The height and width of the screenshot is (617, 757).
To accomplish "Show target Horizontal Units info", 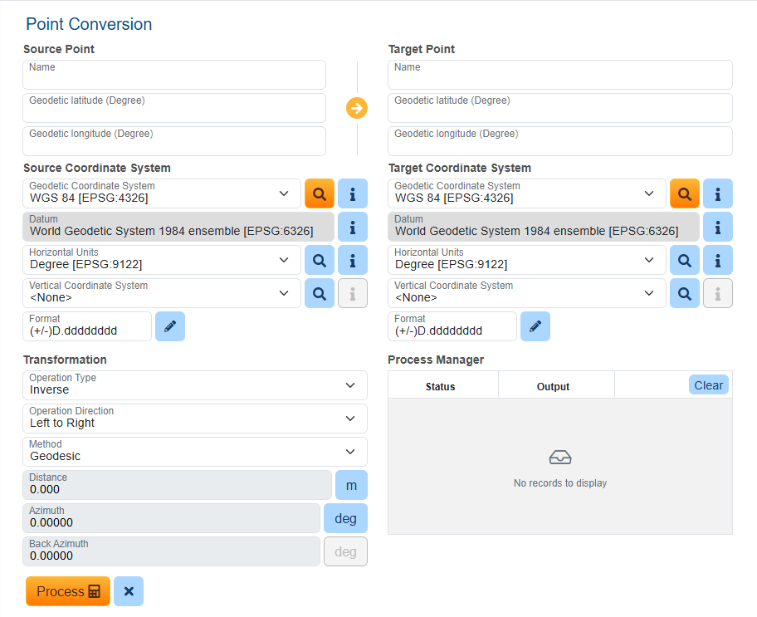I will pos(717,260).
